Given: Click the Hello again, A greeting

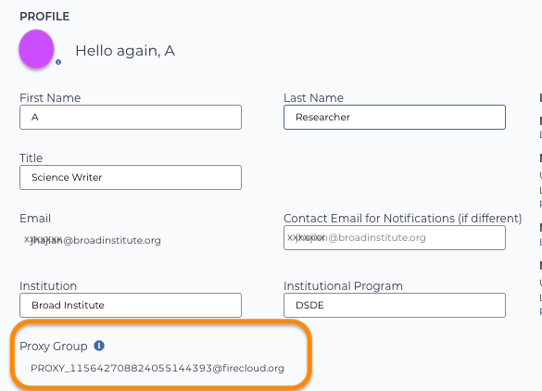Looking at the screenshot, I should [125, 51].
